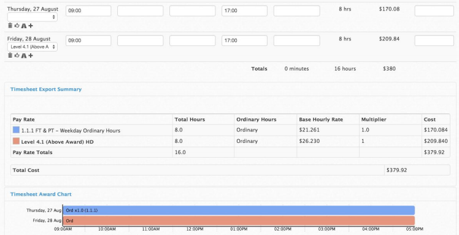Click the Timesheet Award Chart heading

[40, 194]
